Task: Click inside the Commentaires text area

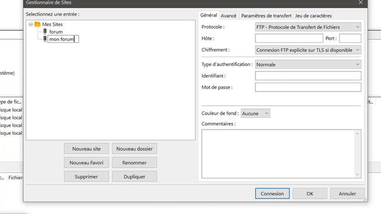Action: (278, 154)
